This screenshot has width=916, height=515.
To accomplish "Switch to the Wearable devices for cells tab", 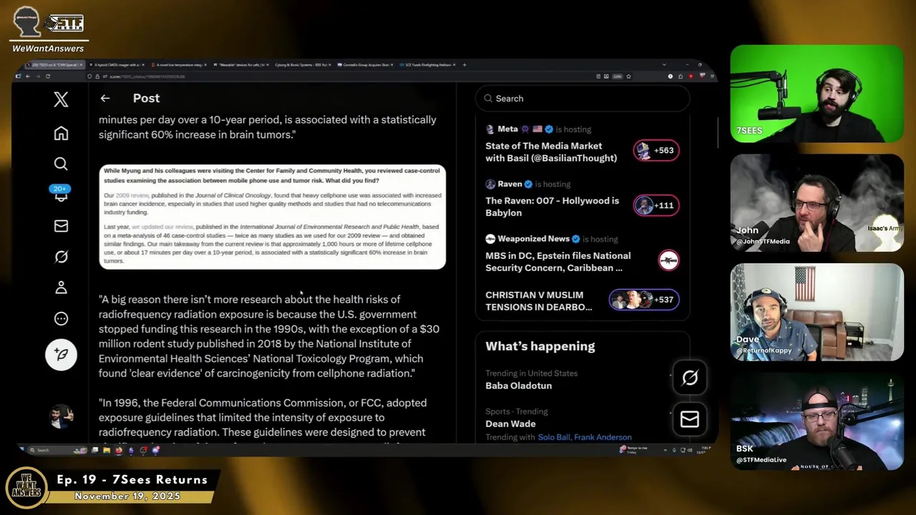I will (x=240, y=65).
